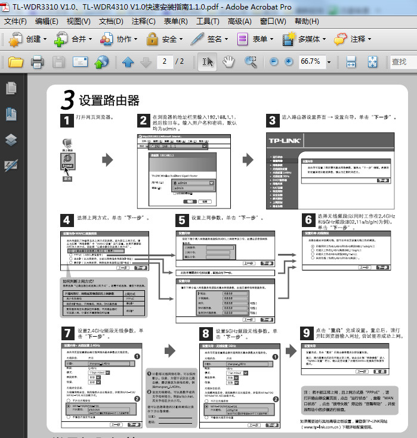Open the zoom percentage dropdown arrow
The width and height of the screenshot is (417, 438).
click(x=329, y=62)
